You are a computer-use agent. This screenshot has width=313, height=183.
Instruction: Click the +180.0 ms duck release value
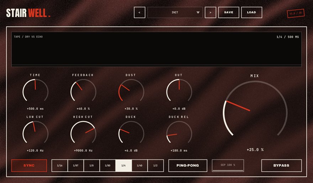coord(179,151)
